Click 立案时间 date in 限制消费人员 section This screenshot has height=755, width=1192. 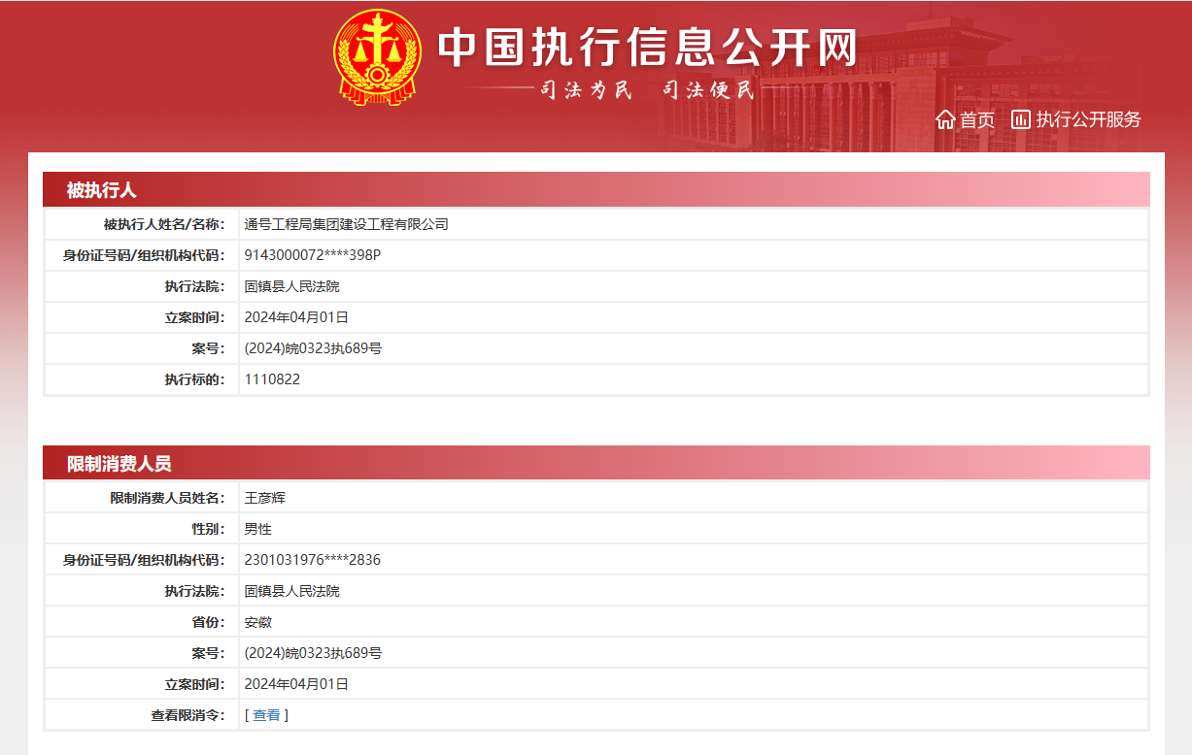[296, 684]
